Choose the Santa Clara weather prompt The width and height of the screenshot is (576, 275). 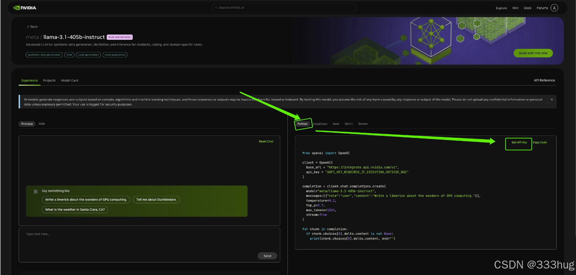pos(75,209)
